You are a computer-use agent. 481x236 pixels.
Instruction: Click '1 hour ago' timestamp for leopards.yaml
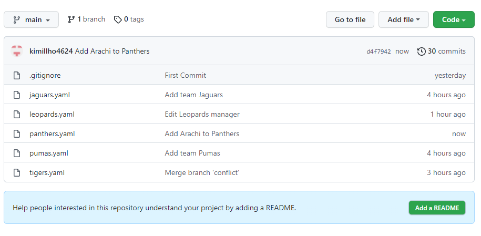coord(448,115)
